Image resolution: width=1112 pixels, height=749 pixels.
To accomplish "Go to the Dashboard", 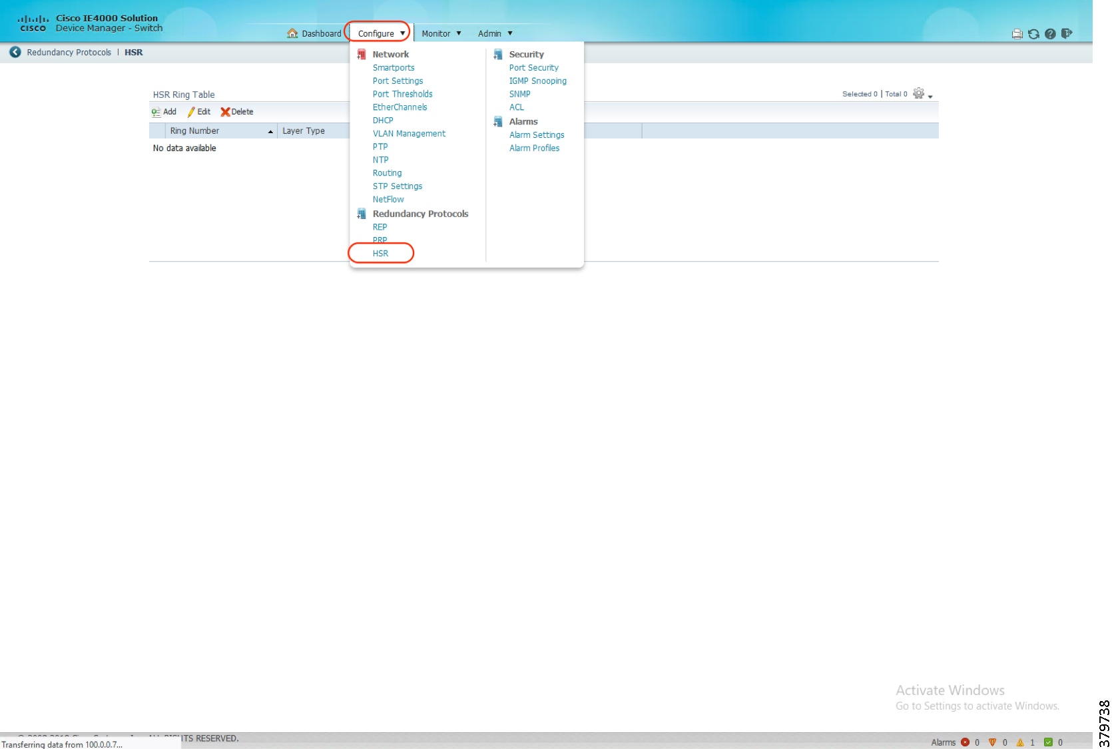I will tap(314, 33).
